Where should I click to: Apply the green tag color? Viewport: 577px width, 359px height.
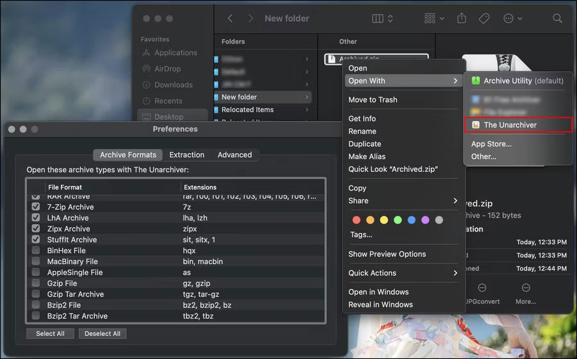(x=397, y=220)
